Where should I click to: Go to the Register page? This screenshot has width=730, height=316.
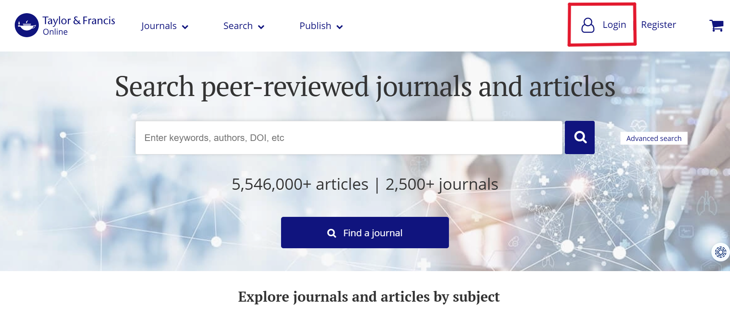[658, 25]
